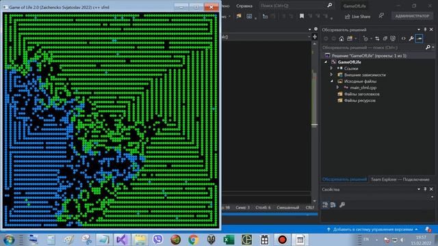Open the Properties object selector dropdown
The image size is (438, 246).
432,197
